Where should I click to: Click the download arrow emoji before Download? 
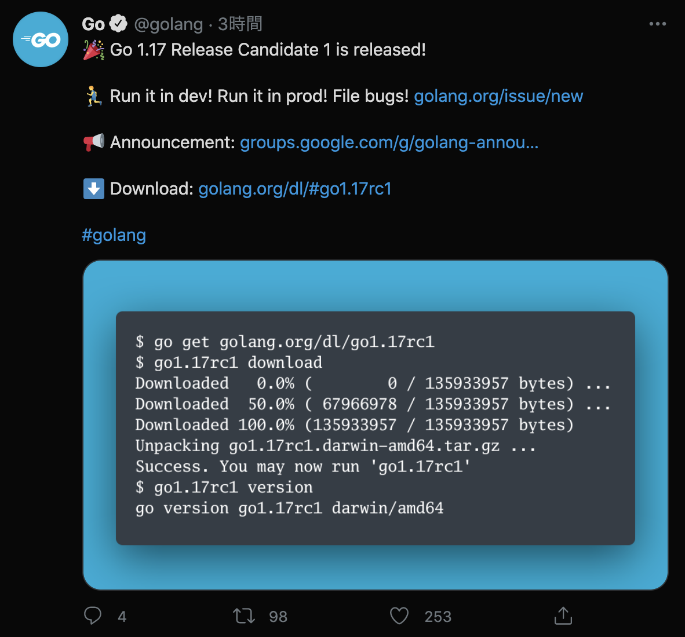pyautogui.click(x=93, y=189)
